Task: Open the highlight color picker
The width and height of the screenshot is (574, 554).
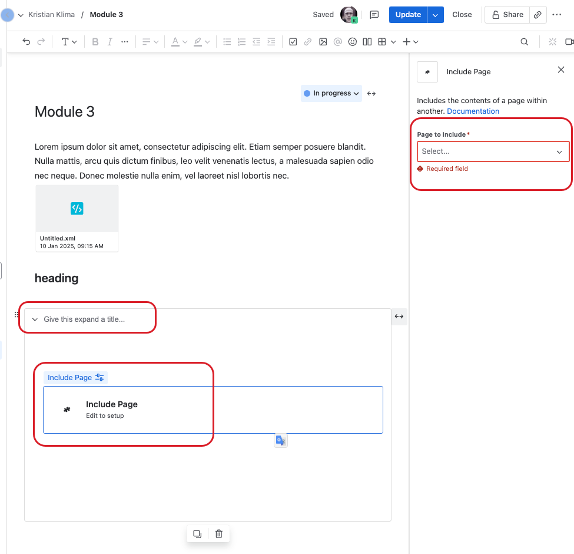Action: (x=198, y=42)
